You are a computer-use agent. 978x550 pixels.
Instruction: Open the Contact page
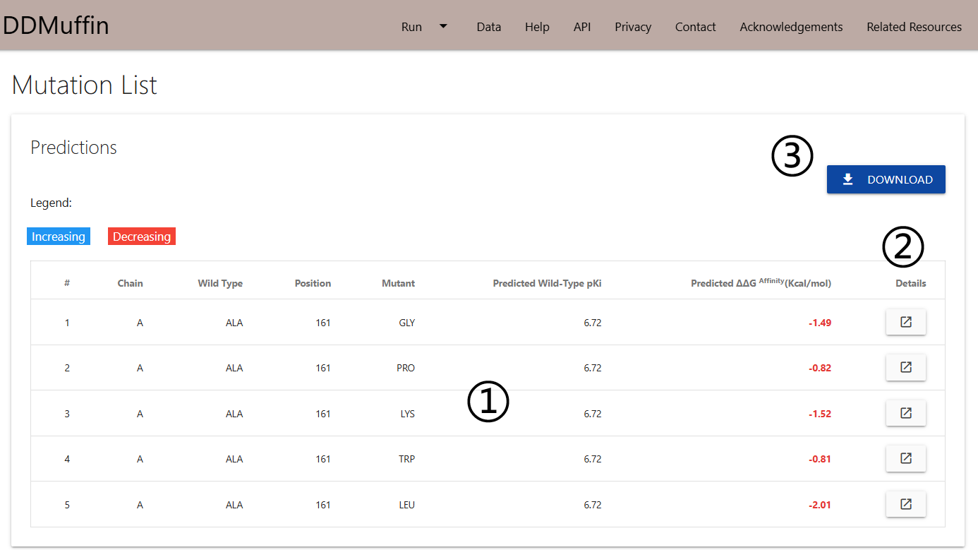pos(695,27)
